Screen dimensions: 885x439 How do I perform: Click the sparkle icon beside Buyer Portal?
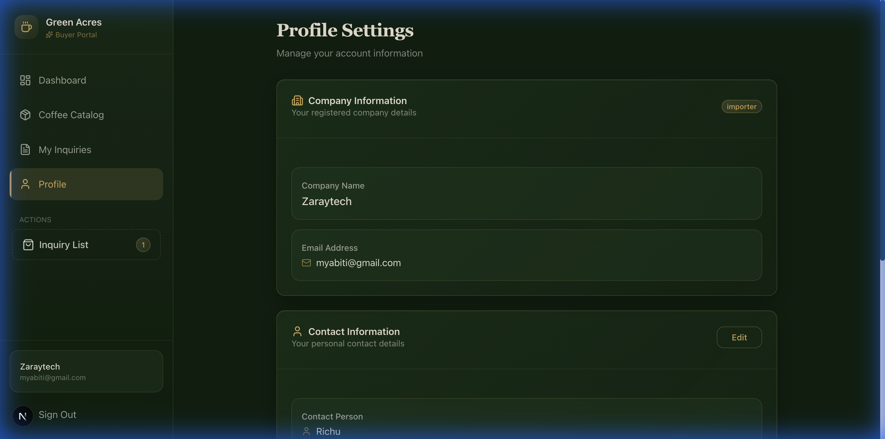pyautogui.click(x=49, y=34)
